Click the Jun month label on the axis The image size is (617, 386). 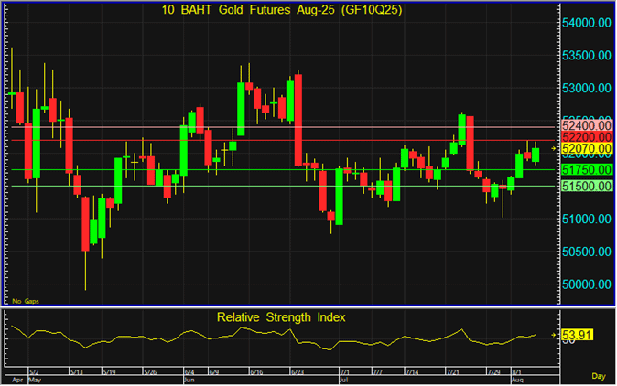[190, 379]
